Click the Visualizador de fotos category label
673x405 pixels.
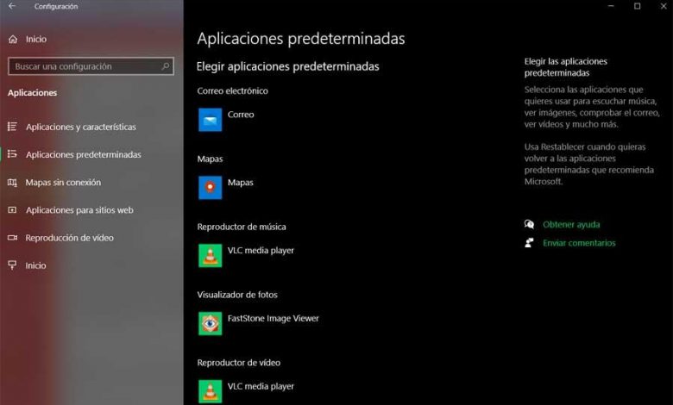237,295
